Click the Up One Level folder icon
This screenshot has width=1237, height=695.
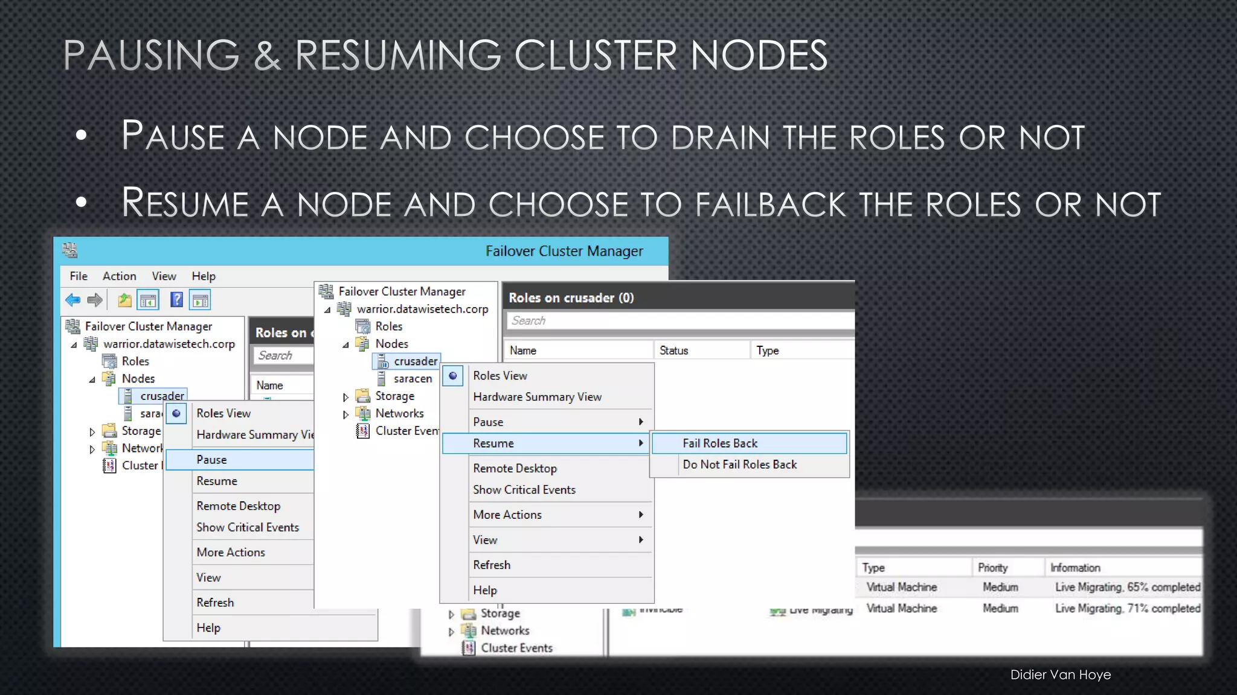click(x=124, y=300)
